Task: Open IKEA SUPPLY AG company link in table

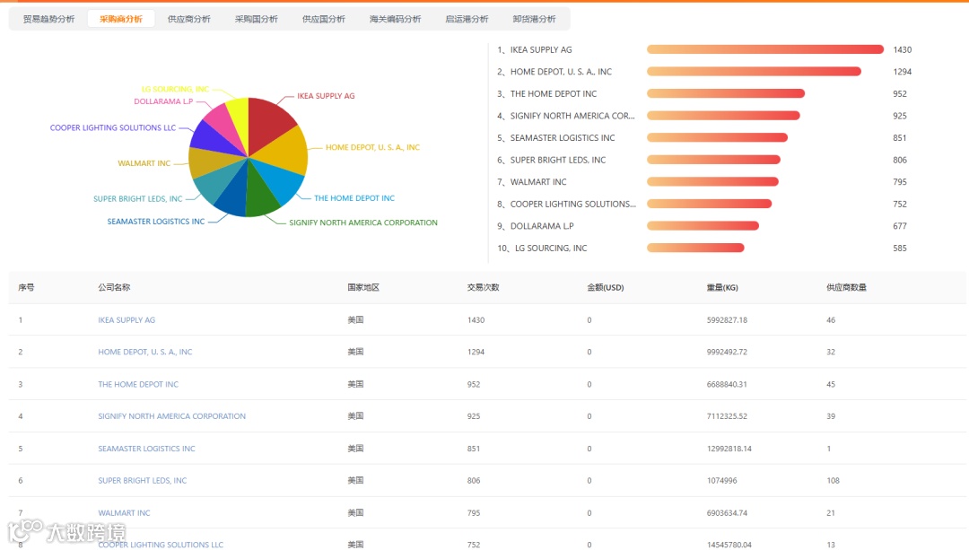Action: tap(127, 320)
